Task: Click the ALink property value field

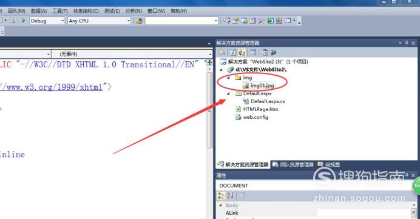Action: pyautogui.click(x=364, y=213)
